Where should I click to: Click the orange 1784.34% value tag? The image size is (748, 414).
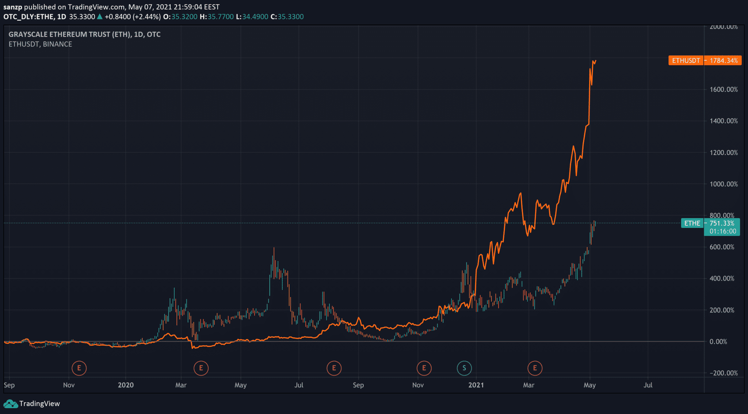(723, 60)
